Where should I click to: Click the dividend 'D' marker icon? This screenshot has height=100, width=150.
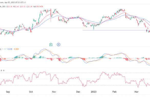[58, 45]
